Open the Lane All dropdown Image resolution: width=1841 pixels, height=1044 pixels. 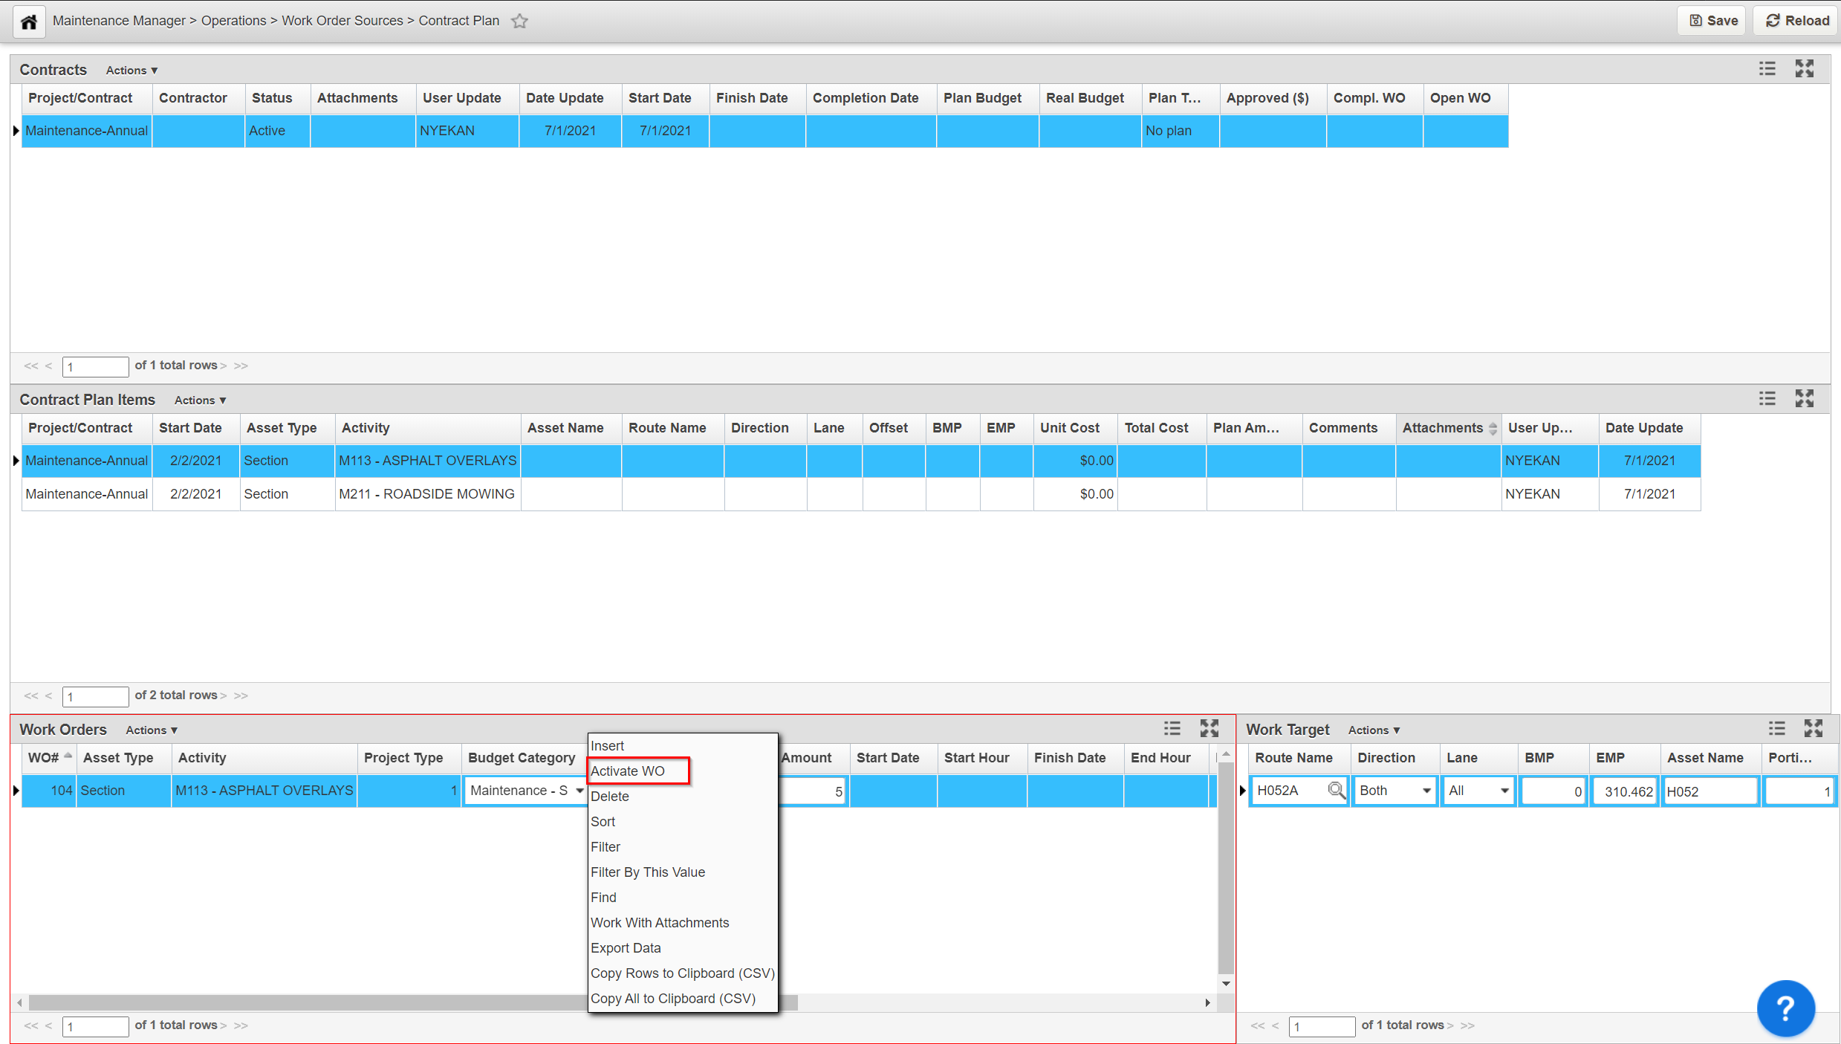[1504, 791]
